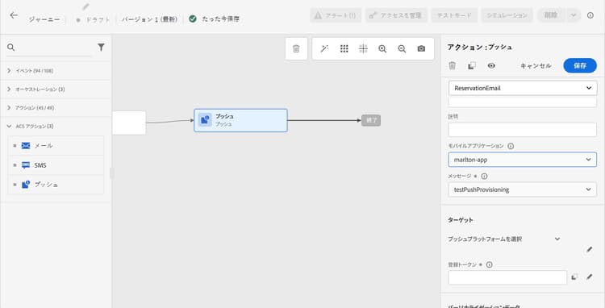Toggle the dotted grid icon
The image size is (605, 308).
click(x=344, y=48)
